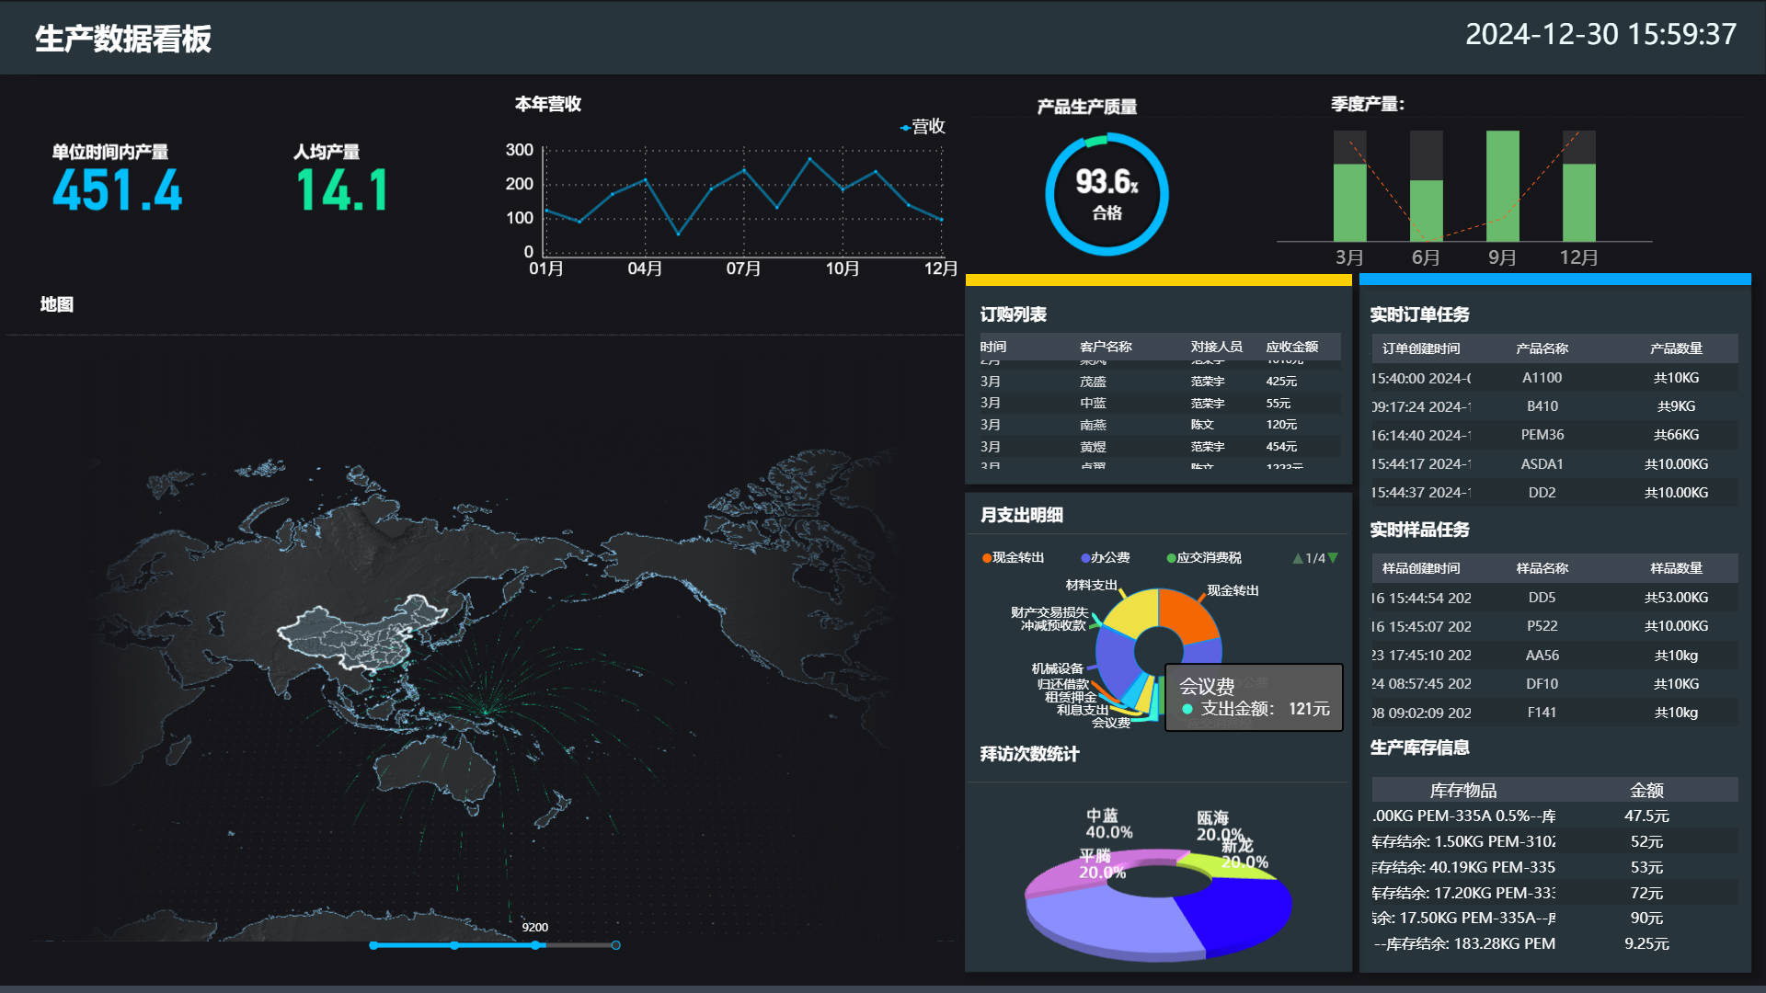Toggle 办公费 legend item
The image size is (1766, 993).
[x=1105, y=558]
